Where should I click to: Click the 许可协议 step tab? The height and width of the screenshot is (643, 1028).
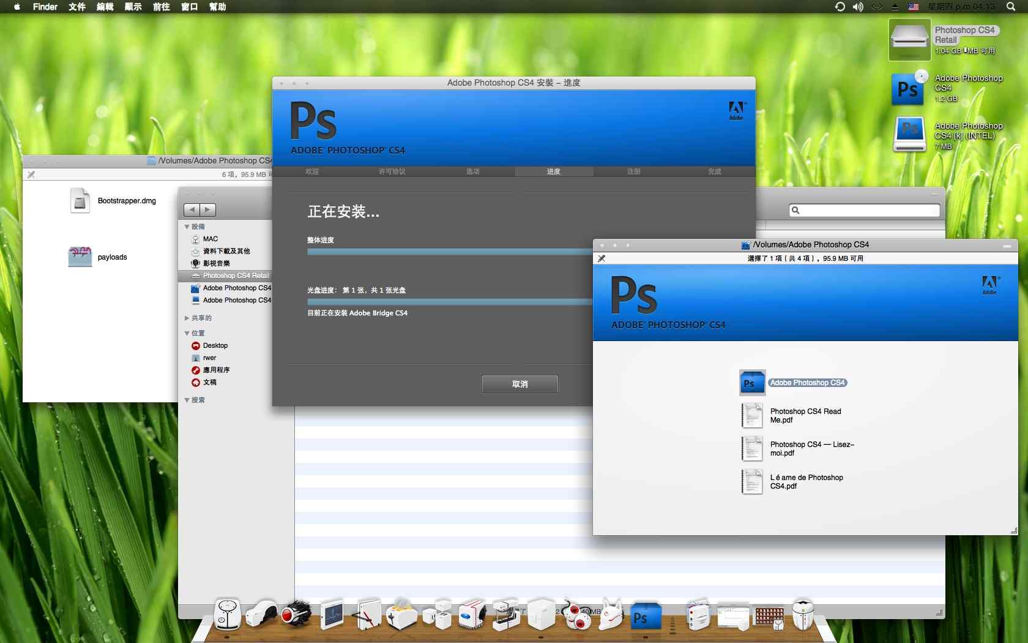pos(392,171)
